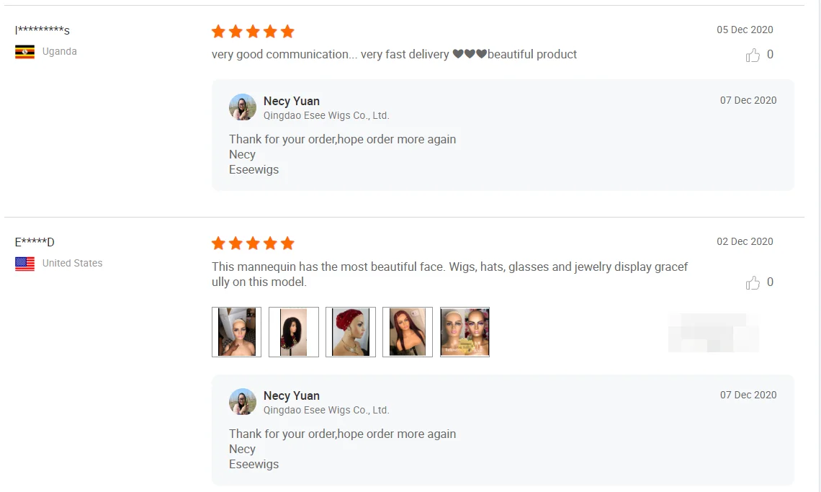
Task: Enlarge the long burgundy wig thumbnail
Action: pos(407,332)
